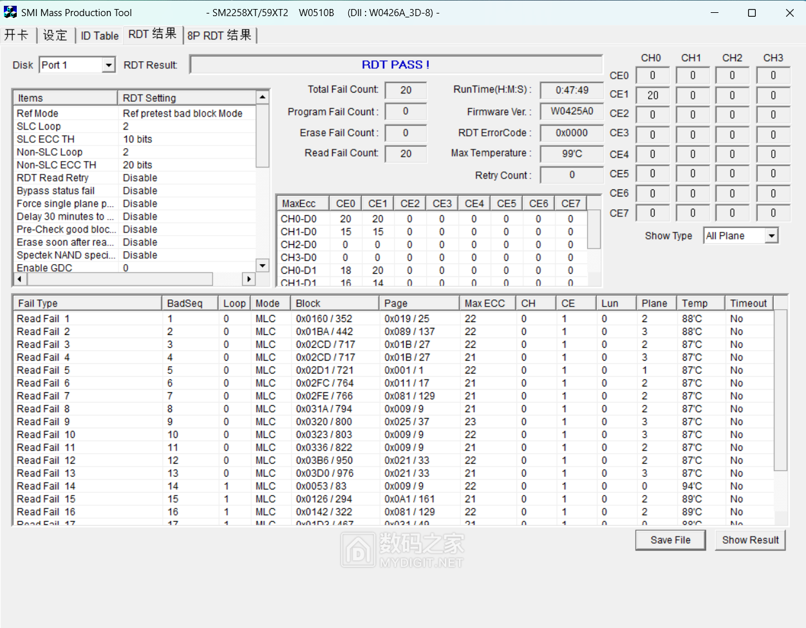The height and width of the screenshot is (628, 806).
Task: Click the CE7 CH3 fail count cell
Action: (773, 213)
